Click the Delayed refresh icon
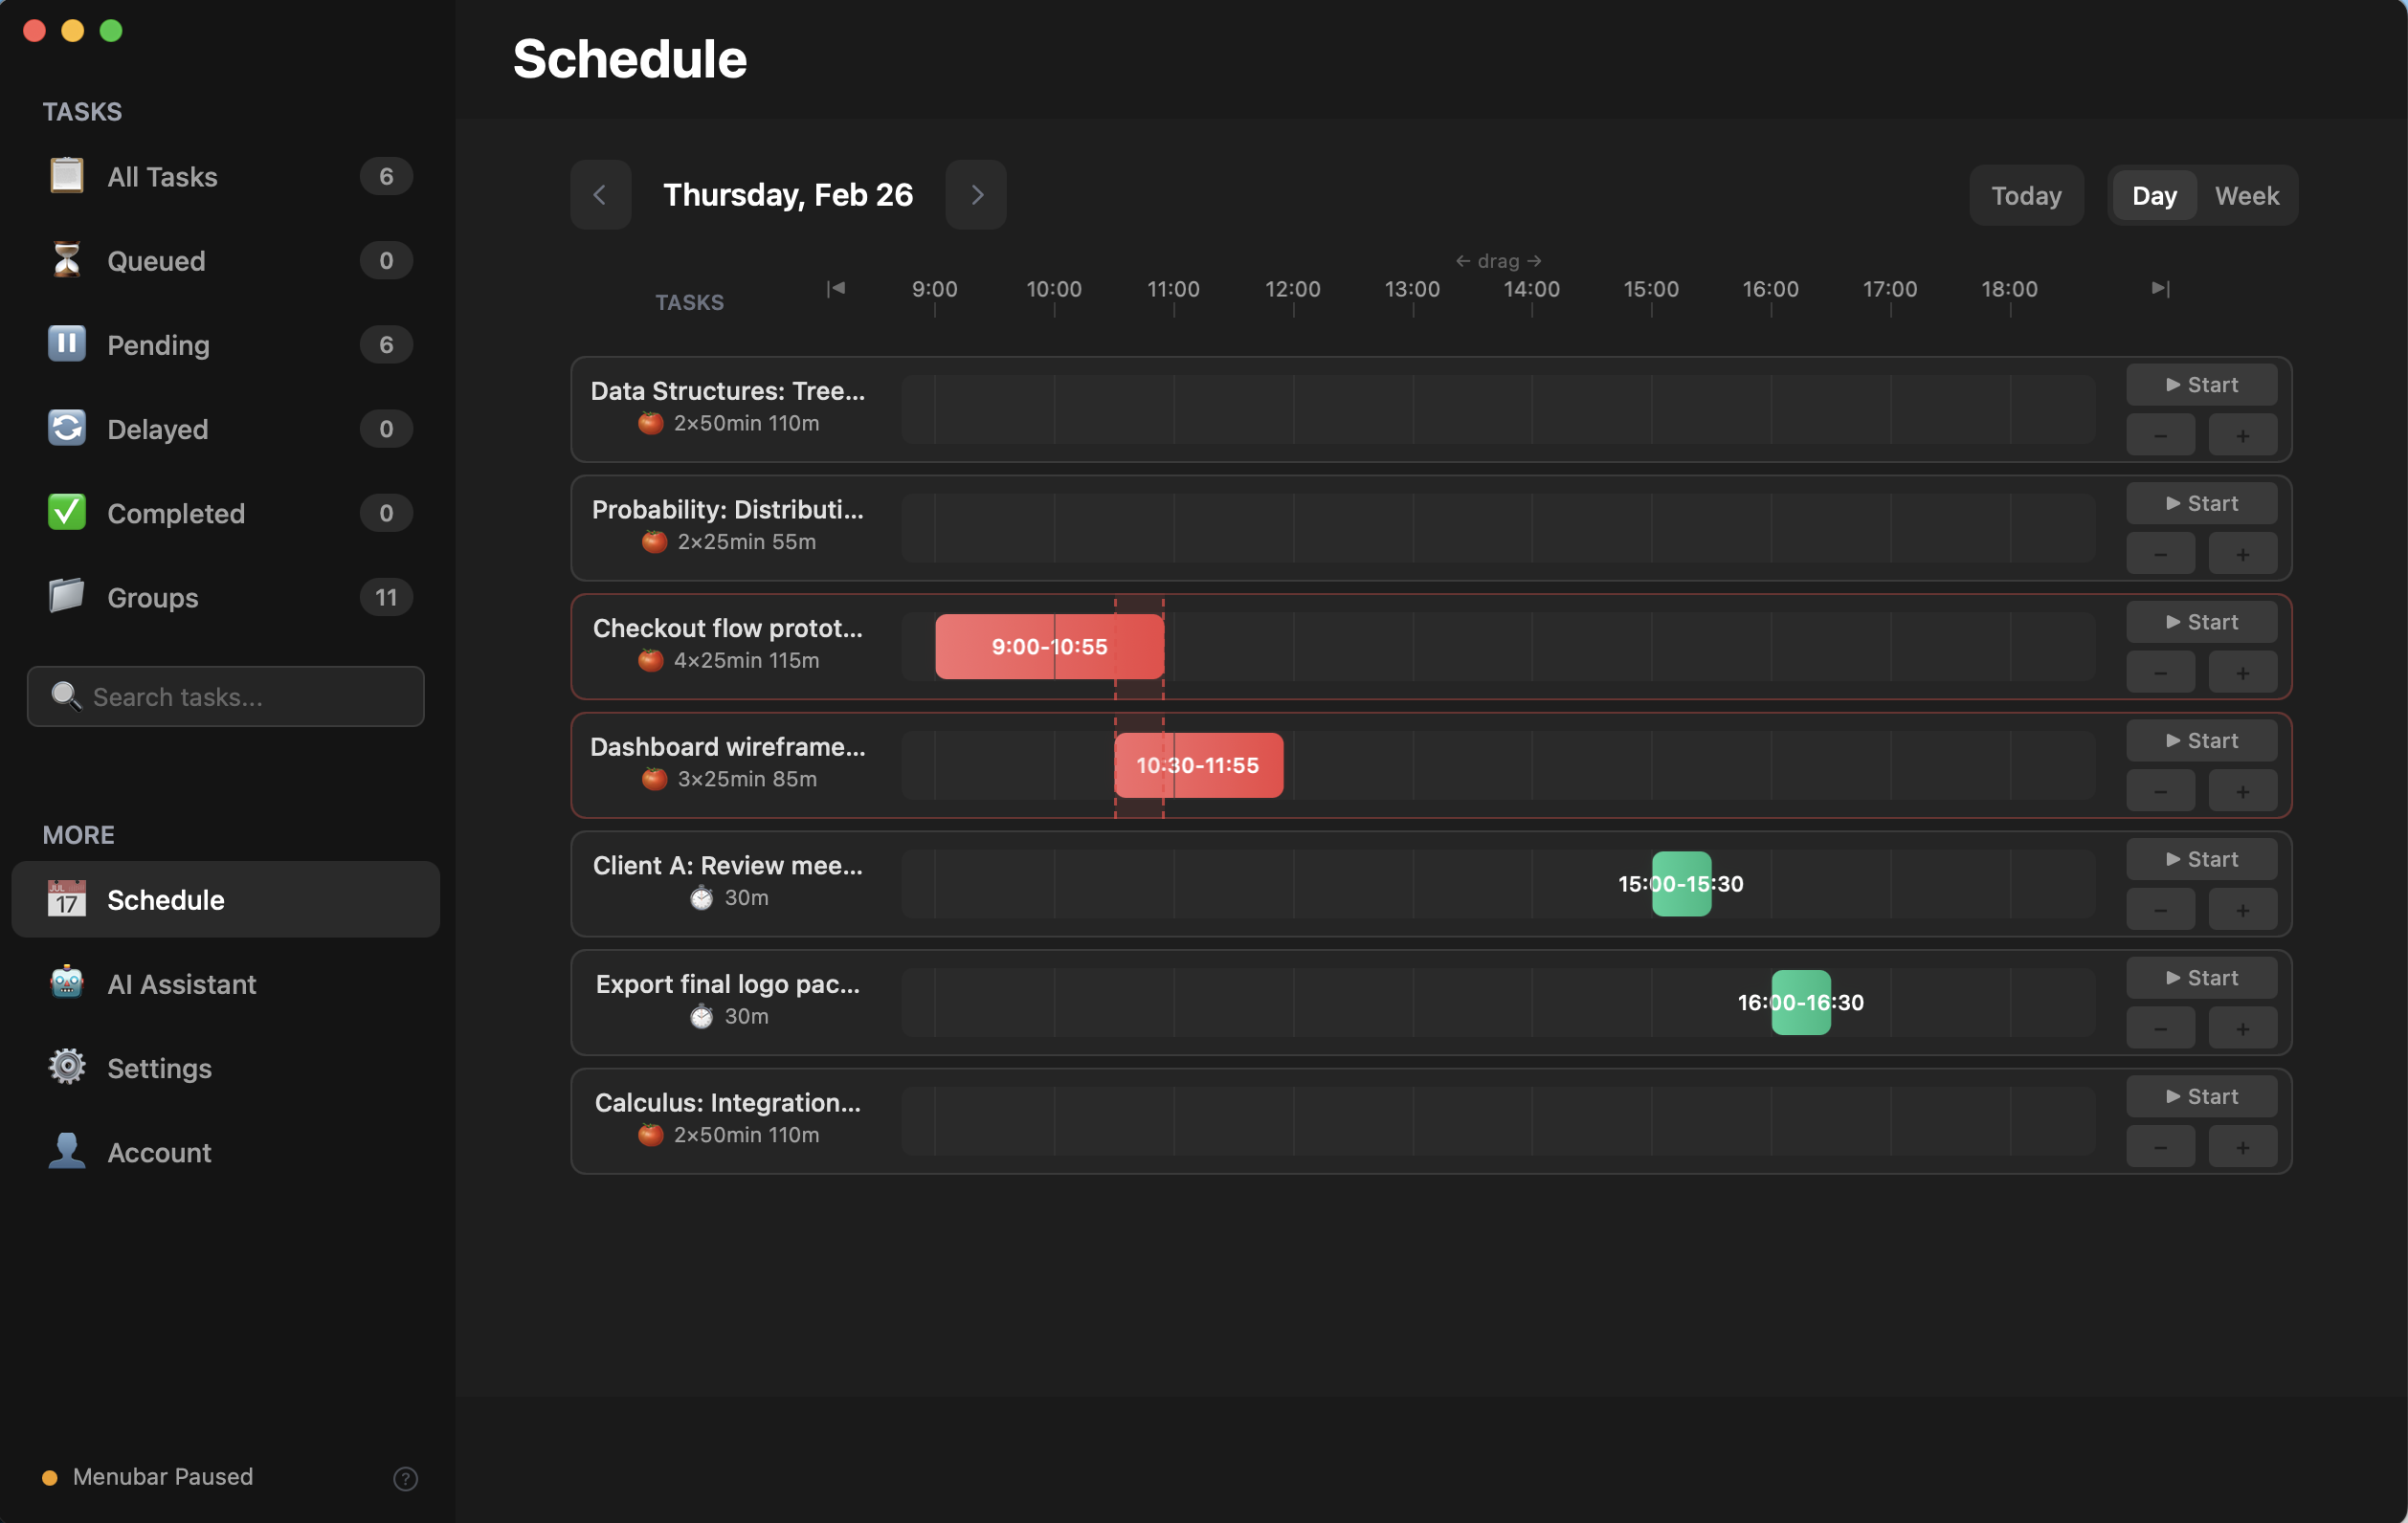 pos(66,428)
